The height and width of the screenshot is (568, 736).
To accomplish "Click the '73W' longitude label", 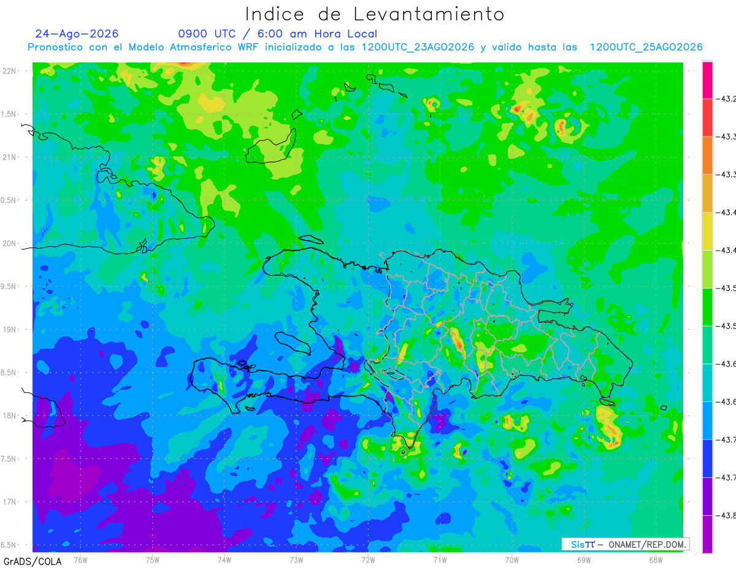I will point(296,559).
